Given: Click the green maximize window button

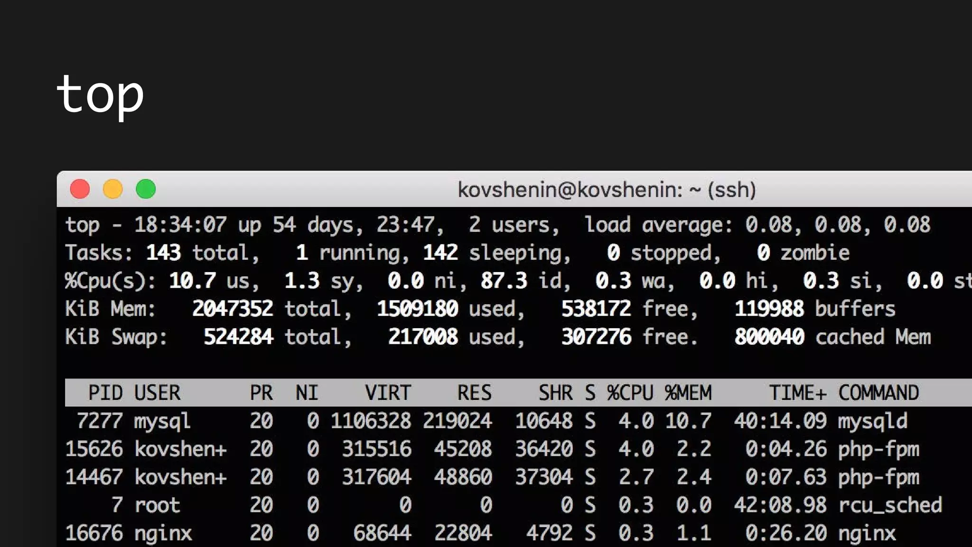Looking at the screenshot, I should [x=146, y=189].
